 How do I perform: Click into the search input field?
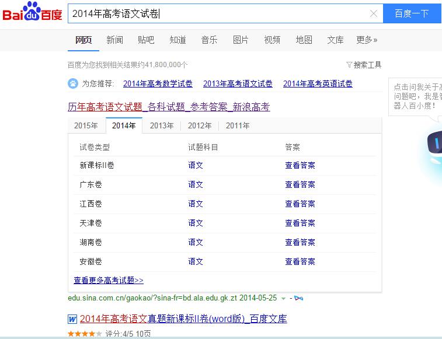point(216,13)
